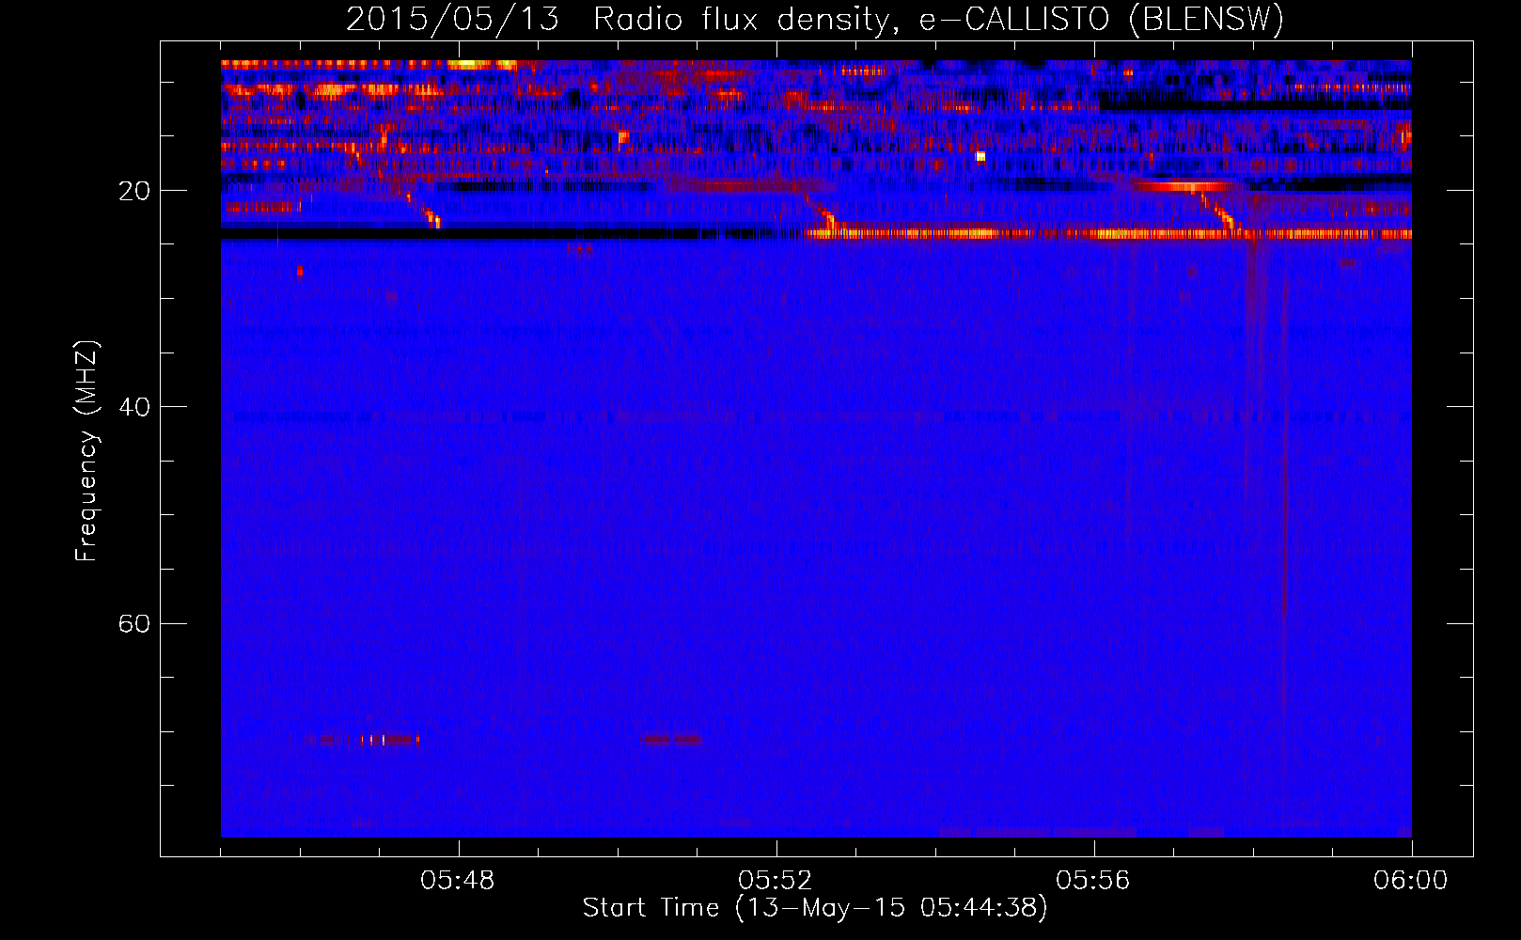Click the '20' frequency tick label

point(133,191)
